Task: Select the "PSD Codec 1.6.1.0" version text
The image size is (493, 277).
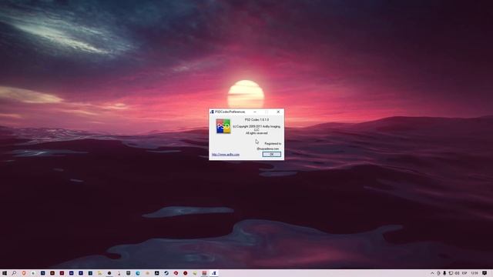Action: (257, 120)
